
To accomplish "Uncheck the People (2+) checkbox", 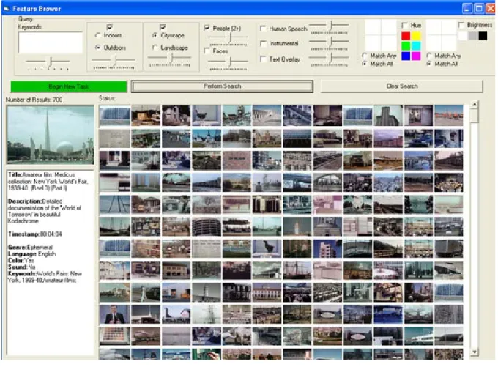I will click(x=207, y=28).
